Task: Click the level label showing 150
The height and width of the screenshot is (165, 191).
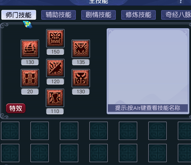Action: [x=55, y=52]
